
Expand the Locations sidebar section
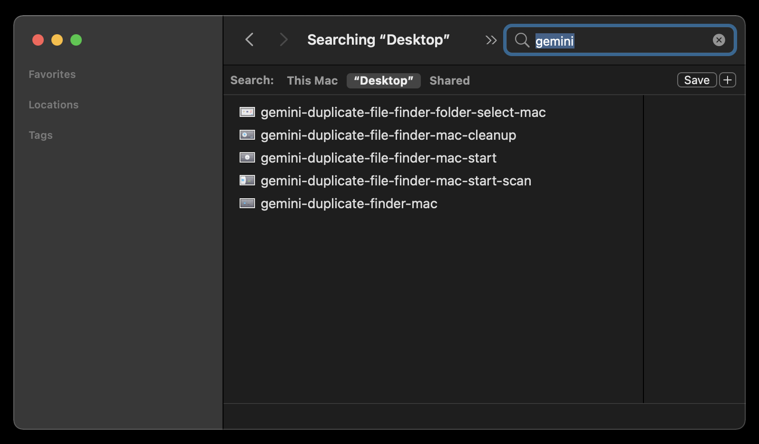(54, 105)
